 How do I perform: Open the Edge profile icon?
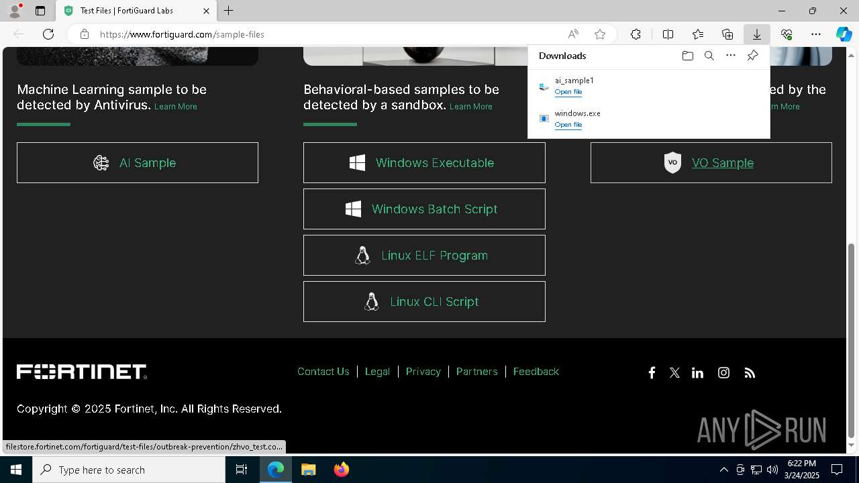(x=15, y=11)
